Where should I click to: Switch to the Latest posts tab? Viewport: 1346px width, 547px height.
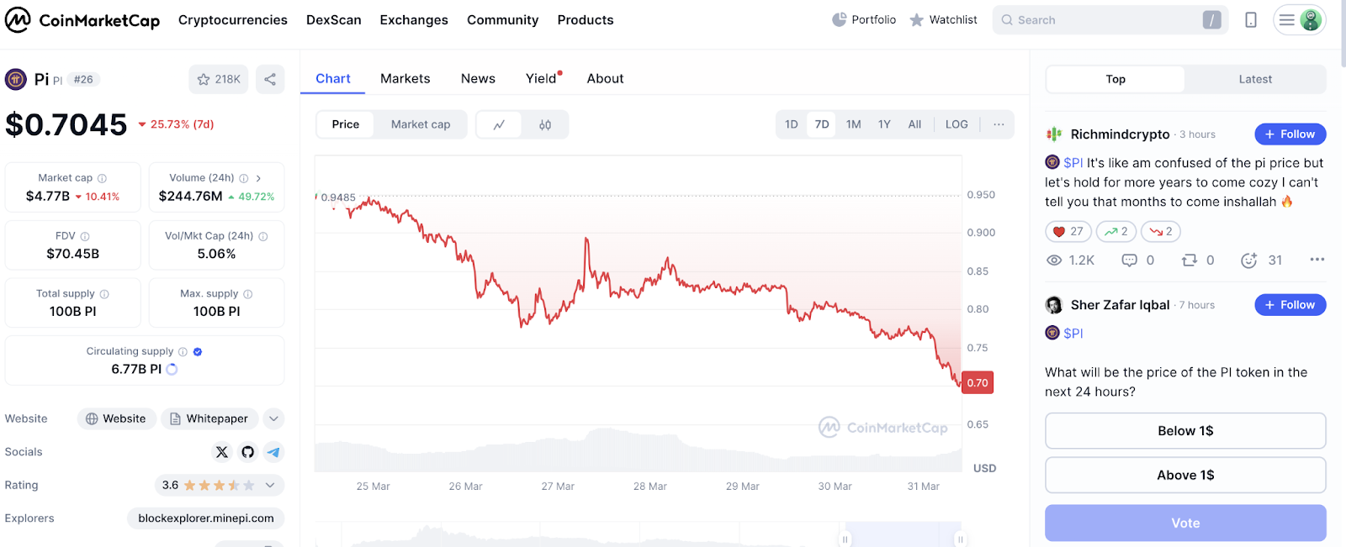pos(1254,79)
